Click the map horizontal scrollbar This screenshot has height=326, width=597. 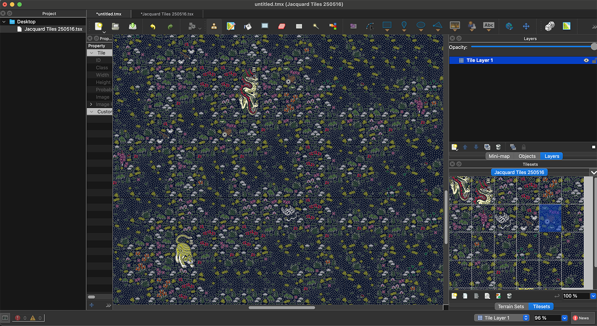click(282, 308)
